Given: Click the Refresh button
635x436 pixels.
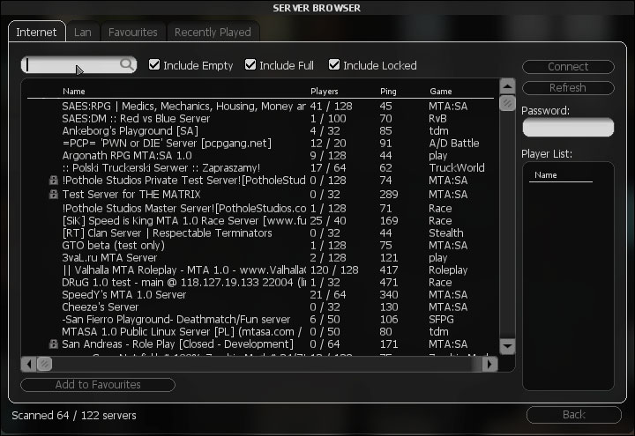Looking at the screenshot, I should [568, 88].
